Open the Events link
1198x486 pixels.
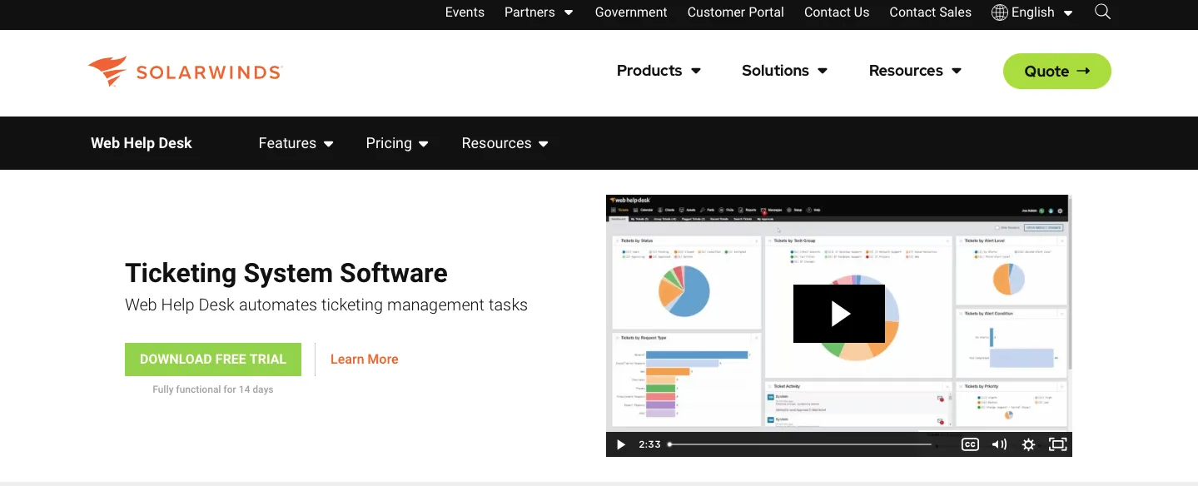[465, 12]
